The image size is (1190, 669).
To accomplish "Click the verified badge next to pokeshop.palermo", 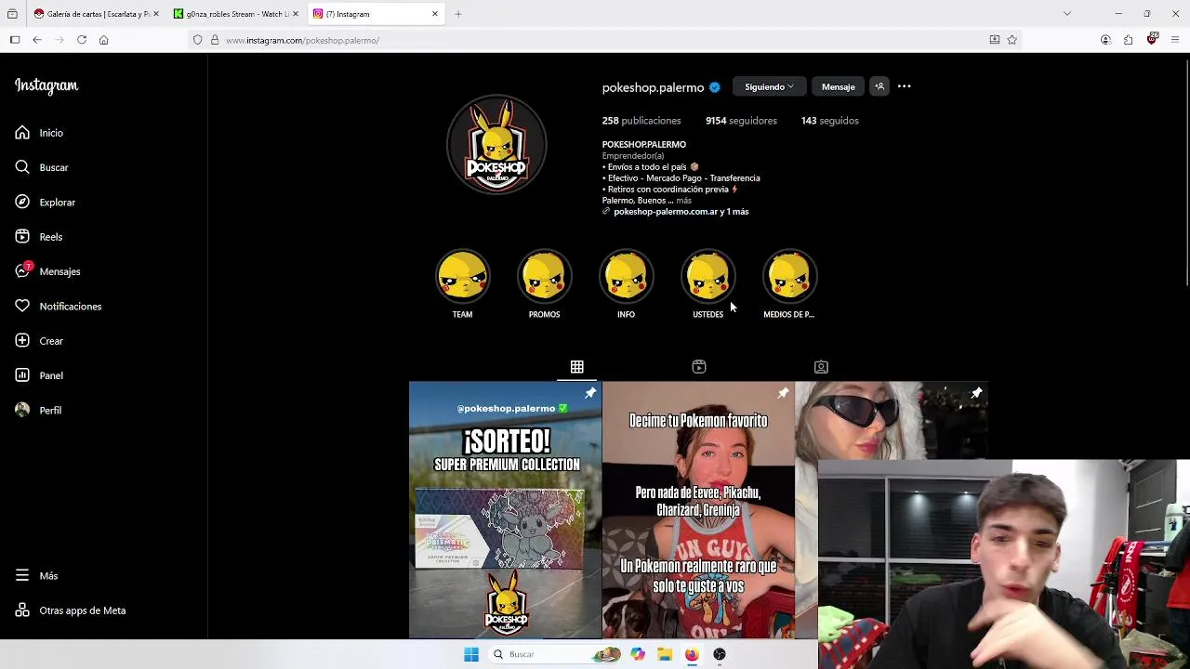I will [714, 87].
